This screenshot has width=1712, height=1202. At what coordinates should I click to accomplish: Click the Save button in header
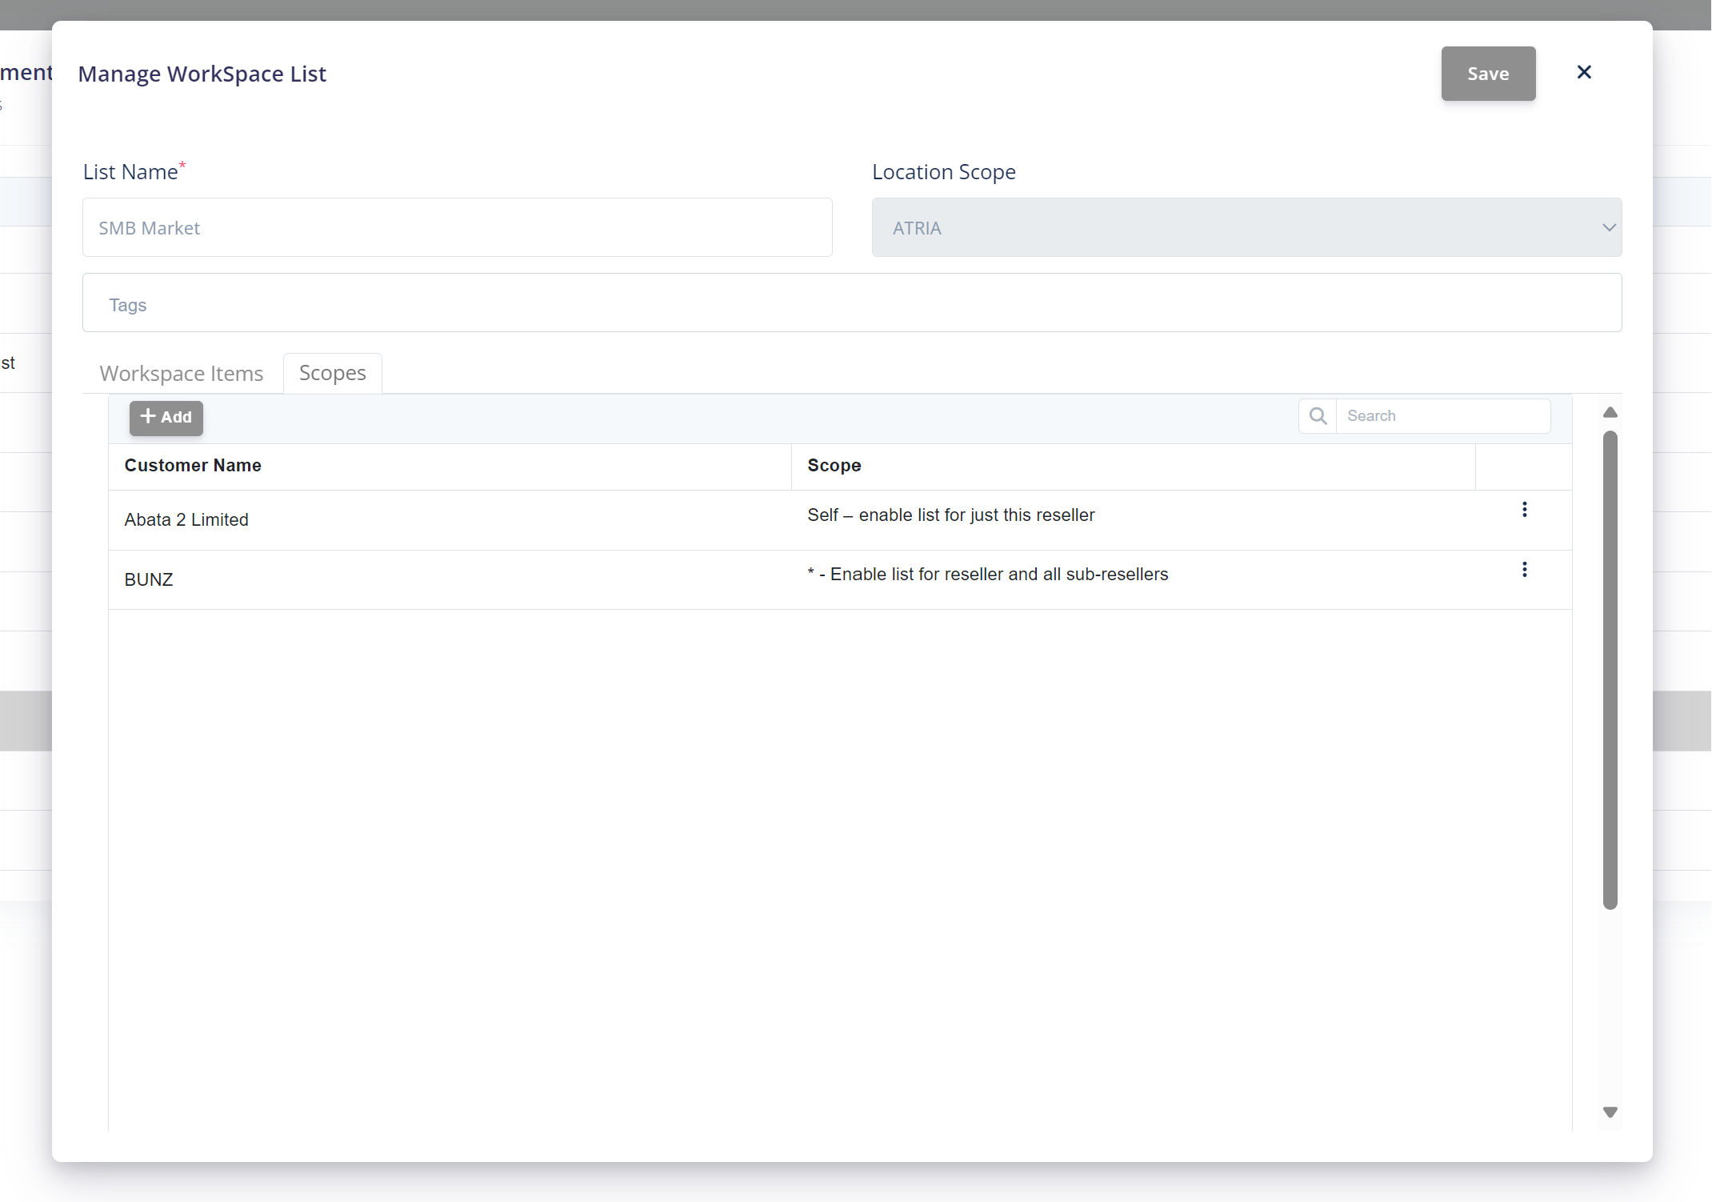tap(1488, 74)
